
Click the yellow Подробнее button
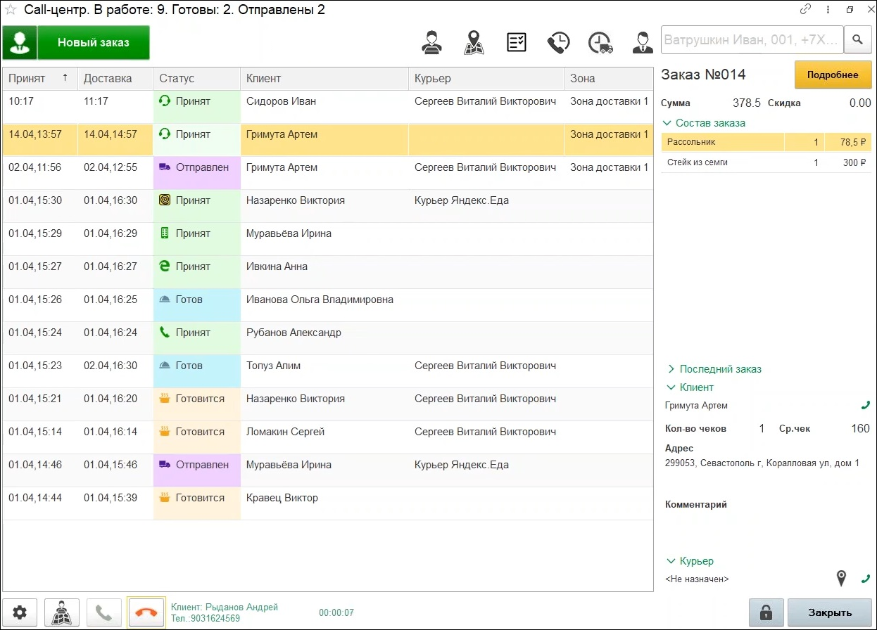832,75
